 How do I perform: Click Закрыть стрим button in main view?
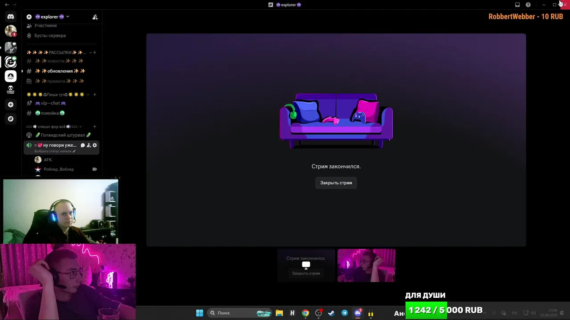[x=336, y=183]
